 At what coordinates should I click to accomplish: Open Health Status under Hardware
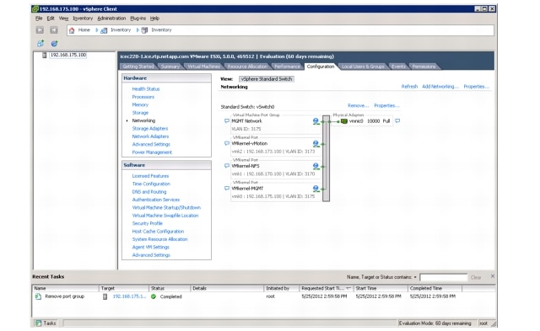(x=146, y=88)
